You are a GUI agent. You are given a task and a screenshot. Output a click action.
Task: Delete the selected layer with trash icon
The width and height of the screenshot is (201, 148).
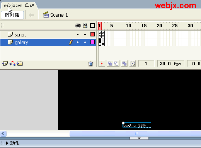click(90, 64)
